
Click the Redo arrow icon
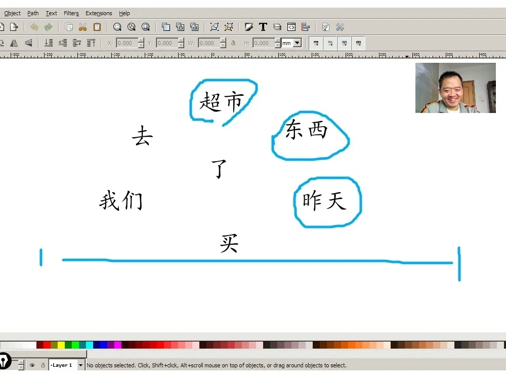click(x=49, y=27)
